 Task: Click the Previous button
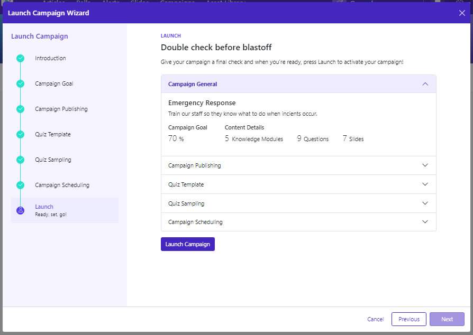coord(408,319)
